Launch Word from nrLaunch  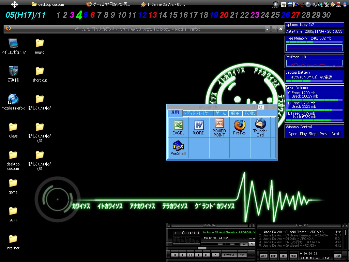pos(199,128)
